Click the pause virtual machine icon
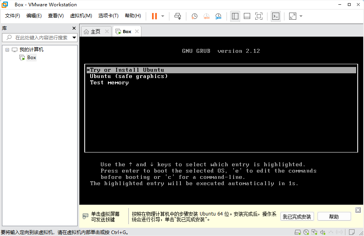The height and width of the screenshot is (236, 364). tap(154, 16)
